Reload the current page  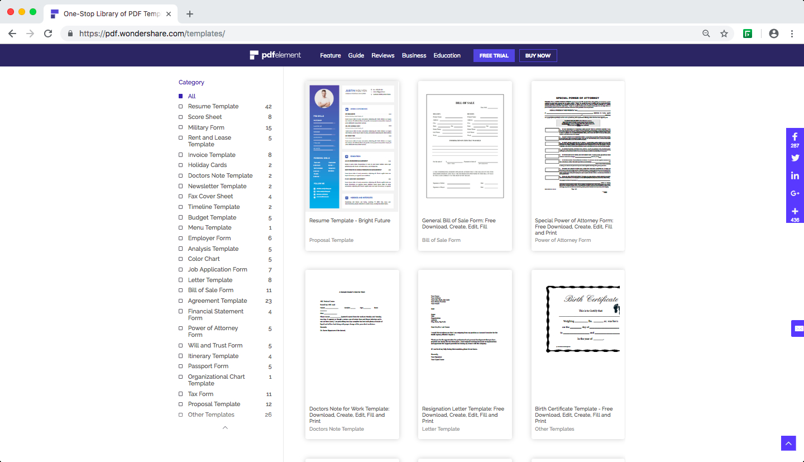[x=48, y=34]
